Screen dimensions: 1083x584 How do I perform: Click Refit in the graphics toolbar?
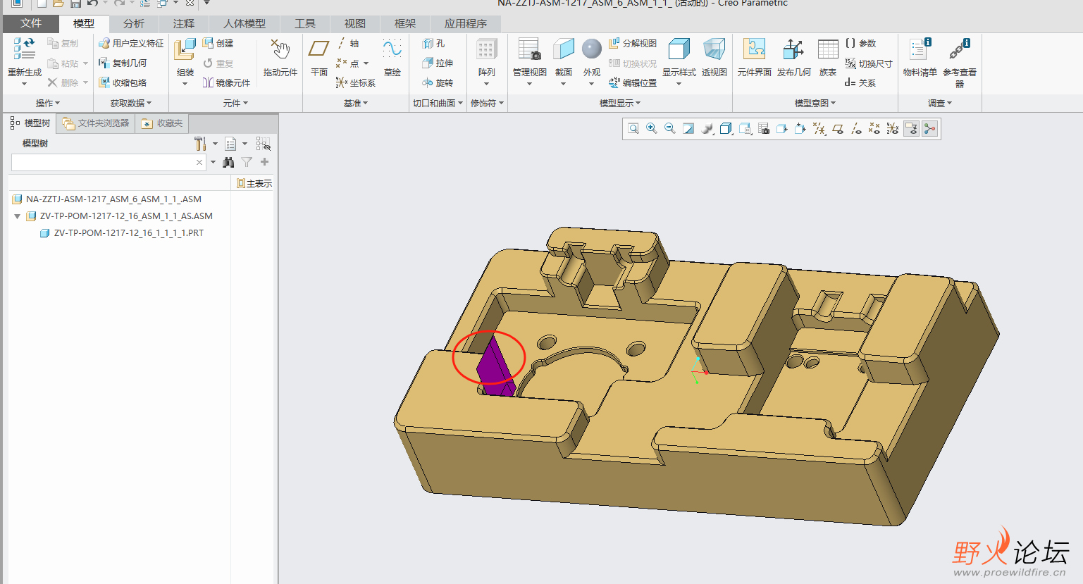point(633,129)
